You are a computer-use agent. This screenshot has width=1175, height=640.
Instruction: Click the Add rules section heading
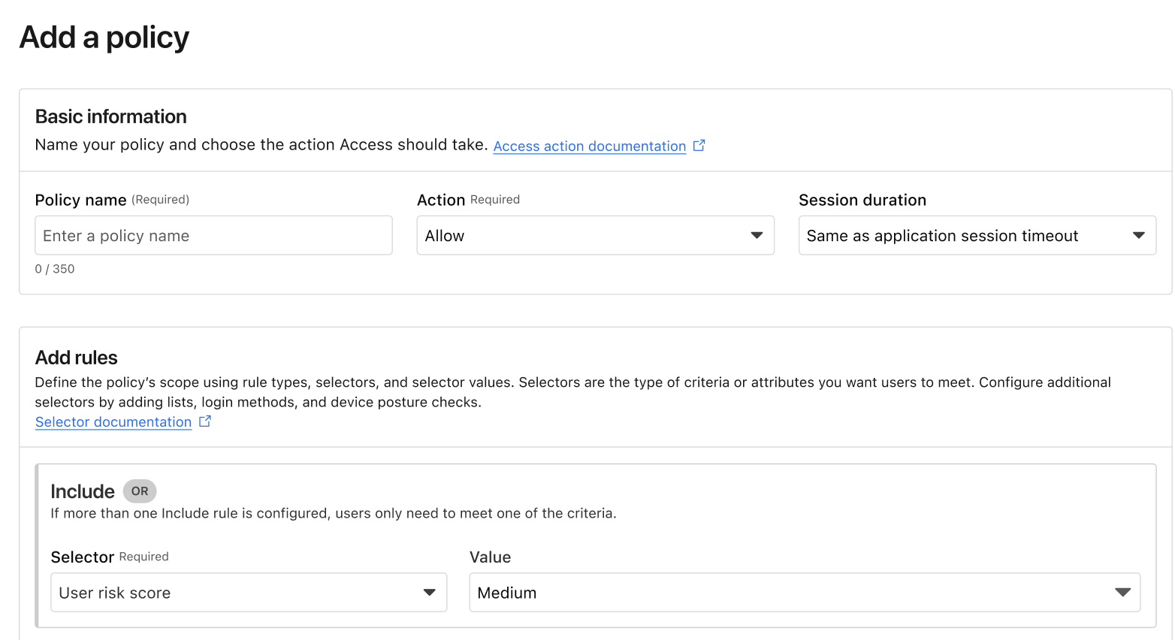pyautogui.click(x=77, y=358)
